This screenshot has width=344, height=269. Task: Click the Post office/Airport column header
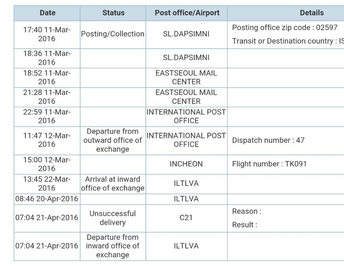click(187, 13)
